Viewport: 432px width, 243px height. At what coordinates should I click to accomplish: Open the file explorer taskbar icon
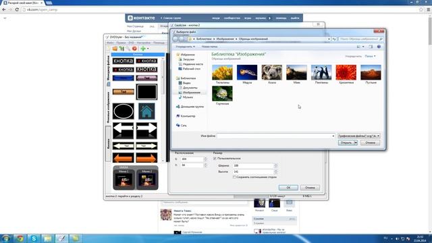(47, 238)
